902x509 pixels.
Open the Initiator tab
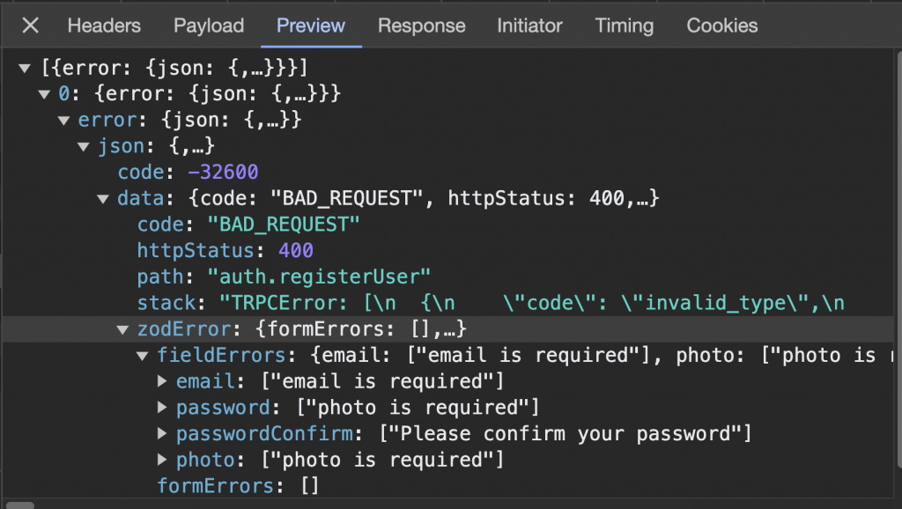pyautogui.click(x=529, y=26)
